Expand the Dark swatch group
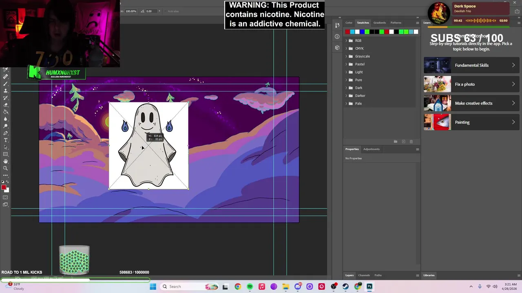 [346, 88]
